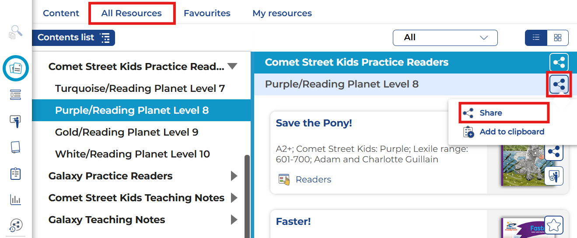The image size is (577, 238).
Task: Open the bar chart reports icon
Action: (16, 200)
